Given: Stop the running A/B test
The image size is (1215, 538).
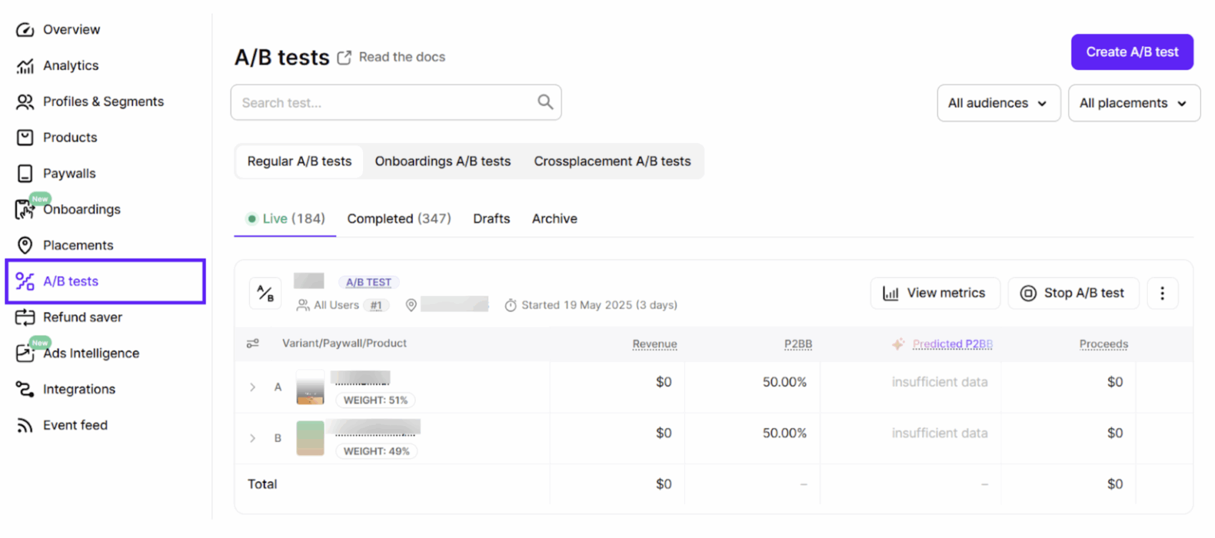Looking at the screenshot, I should (x=1073, y=293).
